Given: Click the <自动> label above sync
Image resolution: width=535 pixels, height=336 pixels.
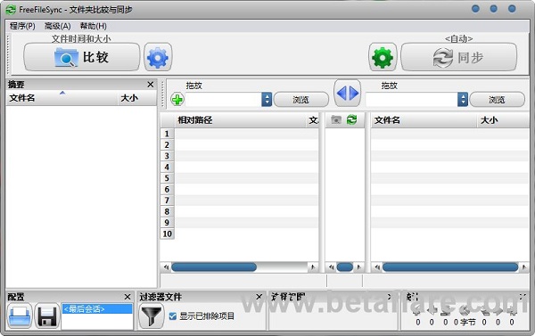Looking at the screenshot, I should point(459,38).
